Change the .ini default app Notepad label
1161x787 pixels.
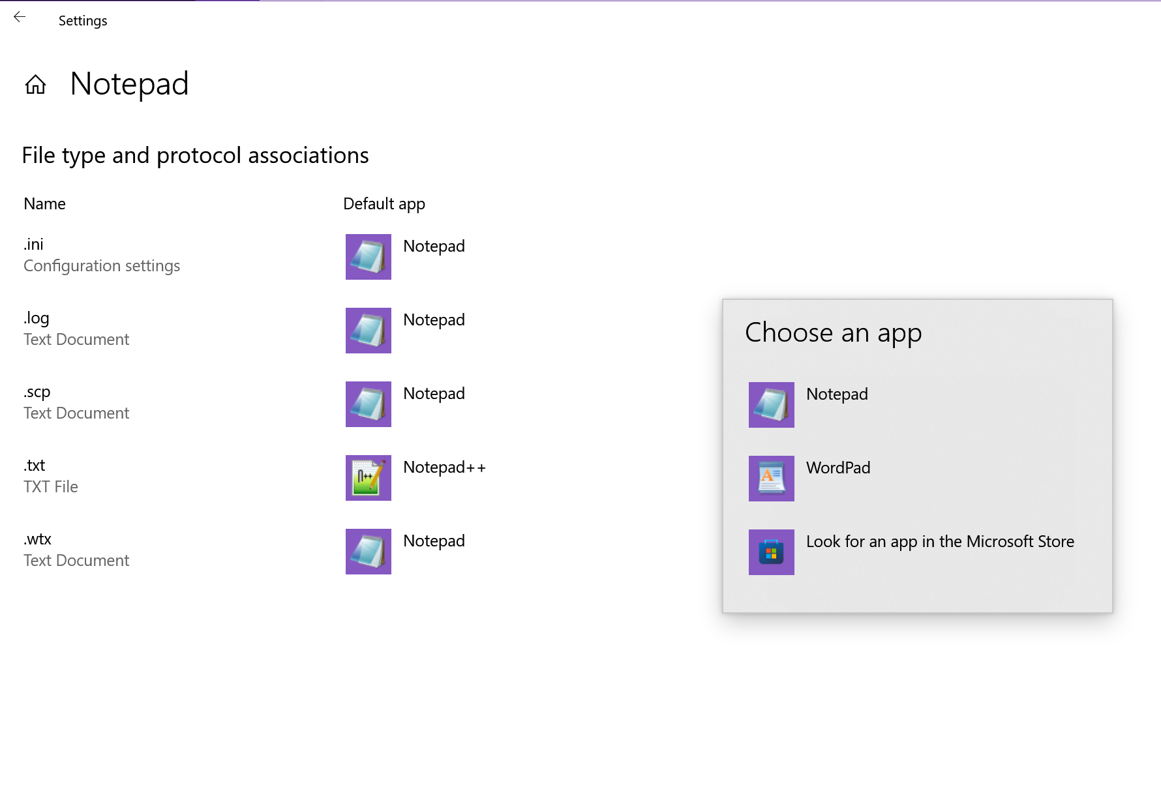pos(434,246)
